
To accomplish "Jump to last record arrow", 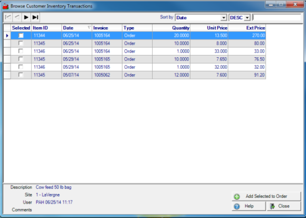I will point(35,17).
